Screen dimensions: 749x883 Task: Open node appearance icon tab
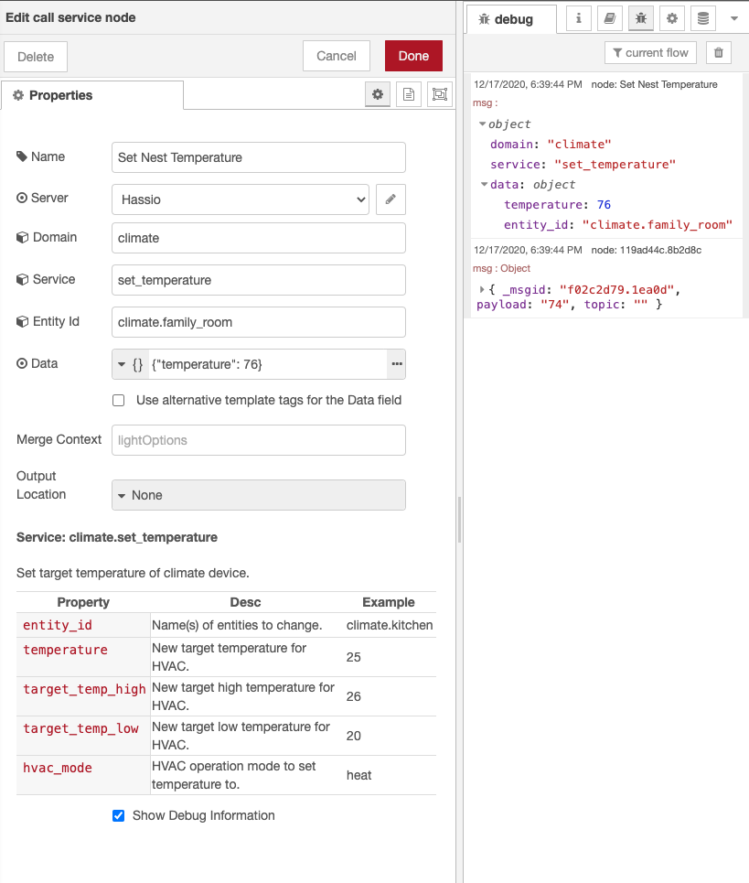coord(440,94)
